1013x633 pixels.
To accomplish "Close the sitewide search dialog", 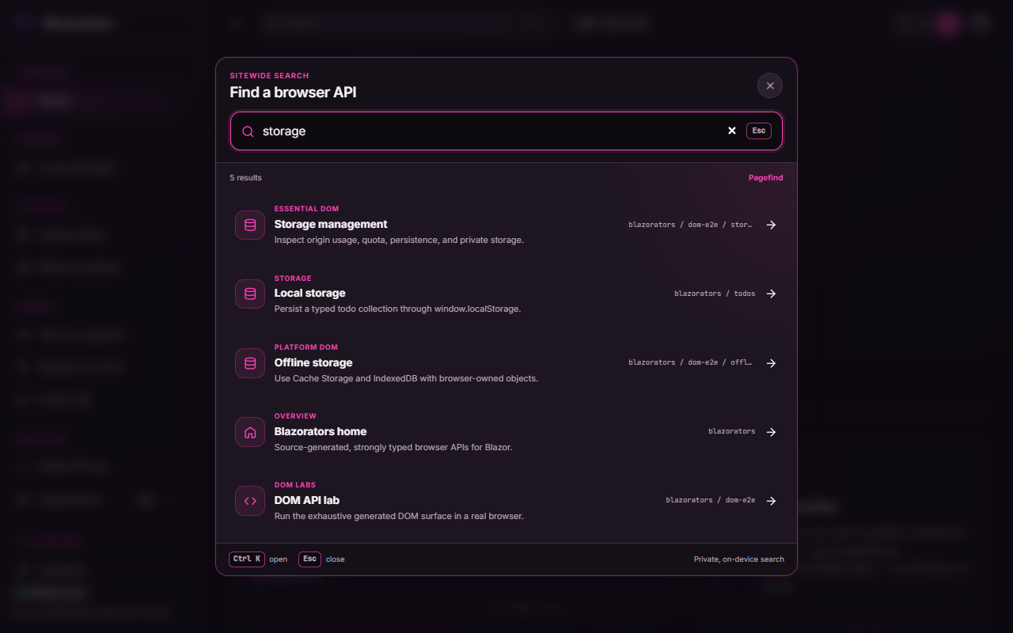I will pos(770,85).
